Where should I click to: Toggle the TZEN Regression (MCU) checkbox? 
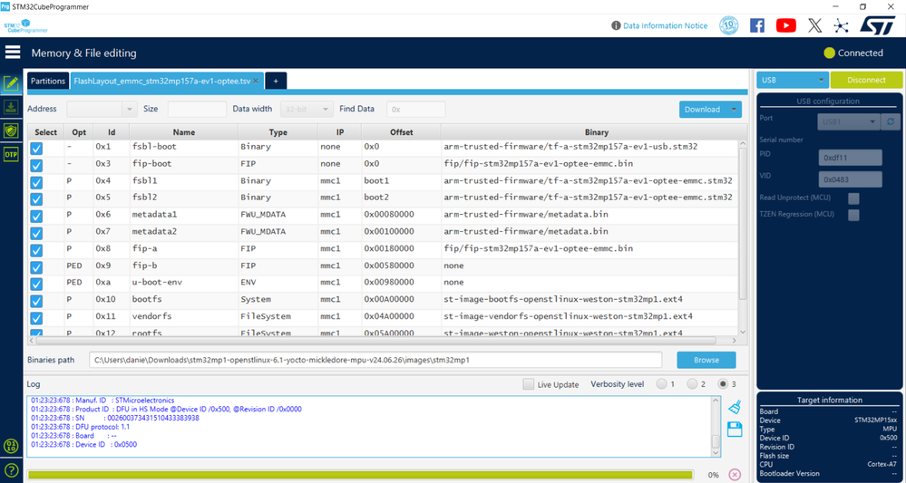853,216
